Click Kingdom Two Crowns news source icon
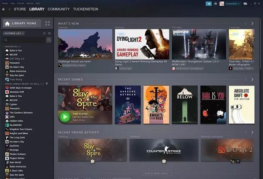This screenshot has width=263, height=179. click(x=60, y=65)
